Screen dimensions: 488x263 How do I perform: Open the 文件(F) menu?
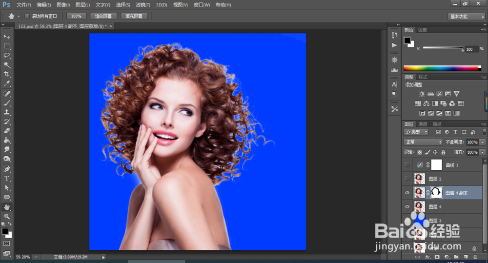[x=23, y=5]
